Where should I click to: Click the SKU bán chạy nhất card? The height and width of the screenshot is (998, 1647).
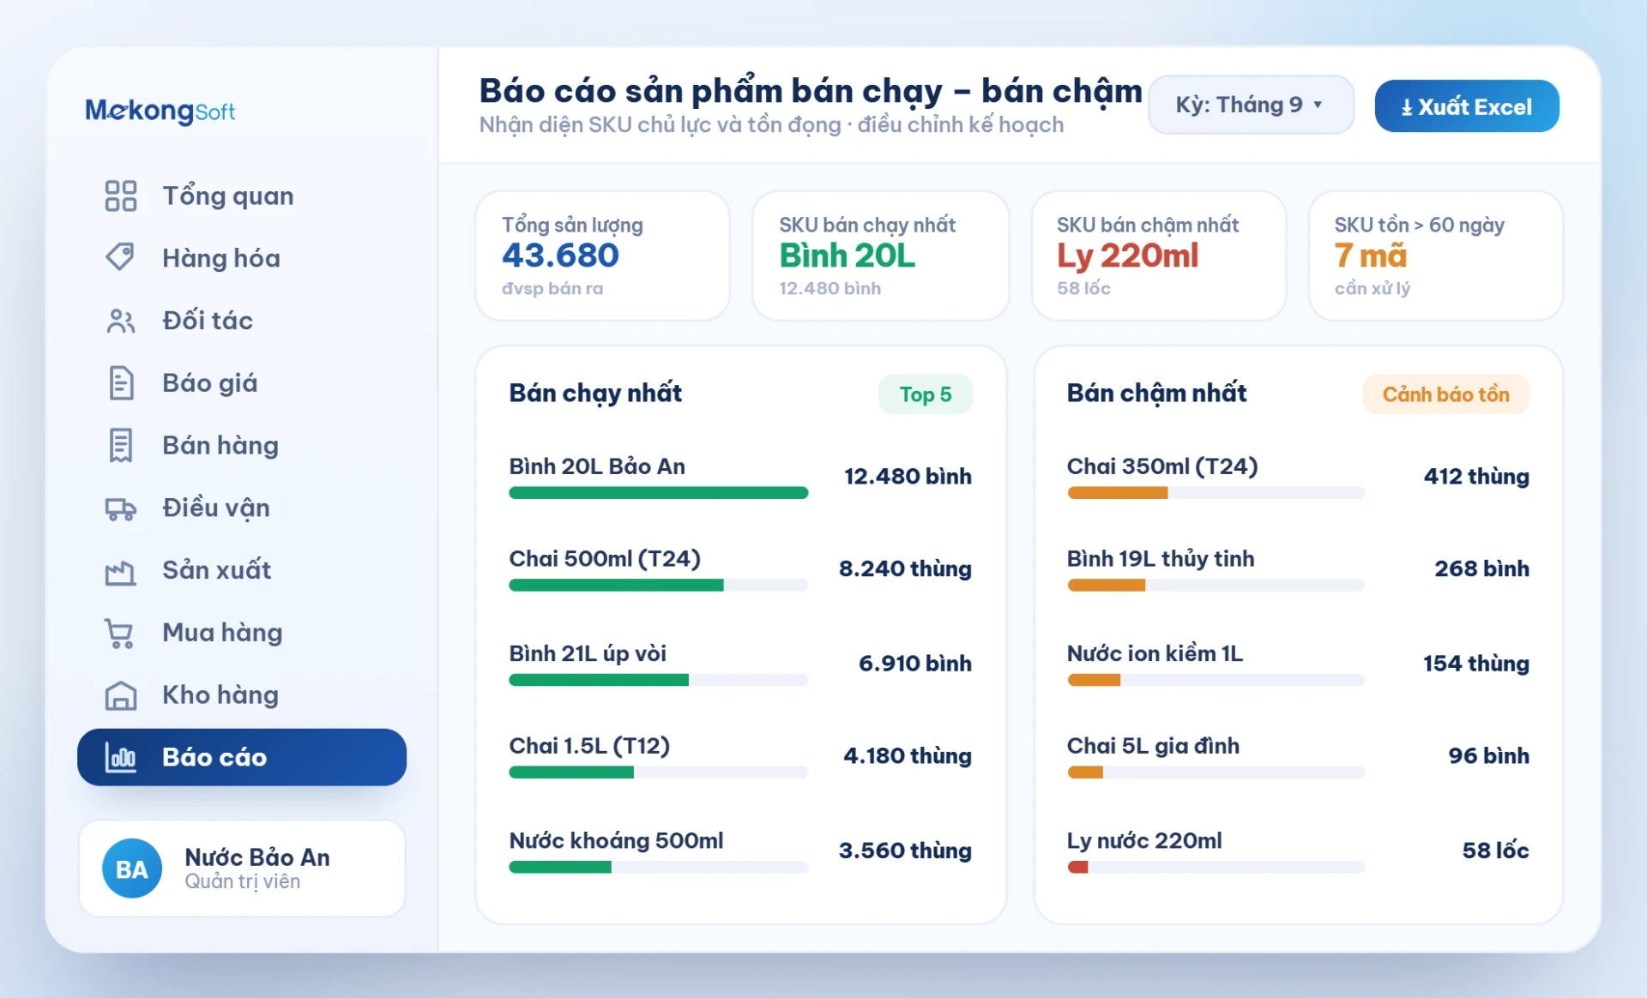880,256
